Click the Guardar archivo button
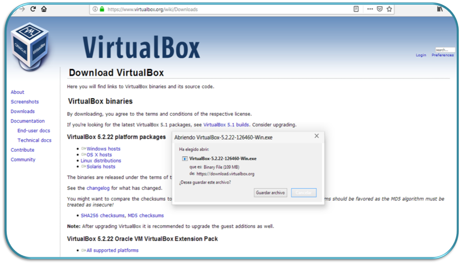The height and width of the screenshot is (264, 461). point(271,193)
